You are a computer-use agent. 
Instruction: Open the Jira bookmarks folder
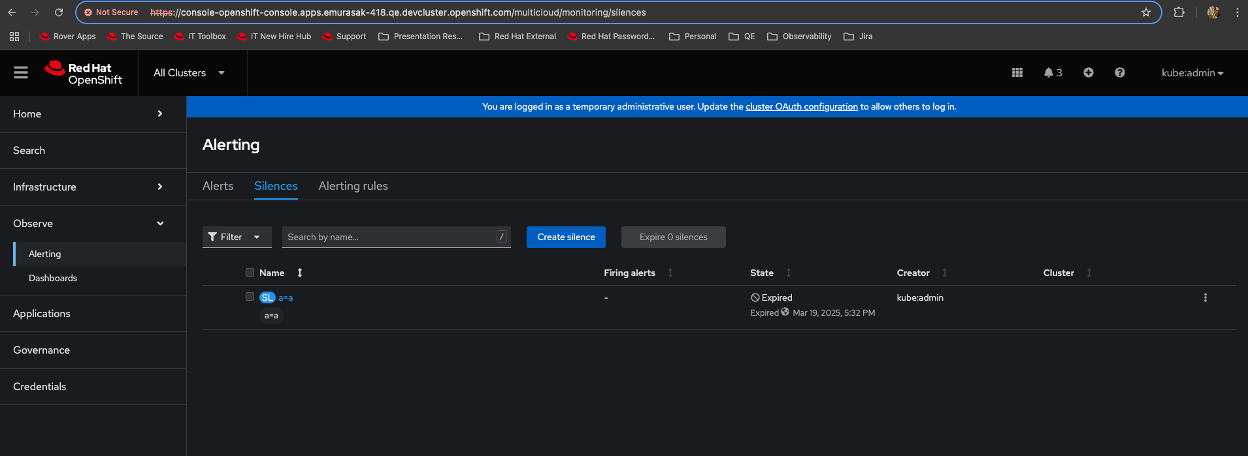click(858, 37)
